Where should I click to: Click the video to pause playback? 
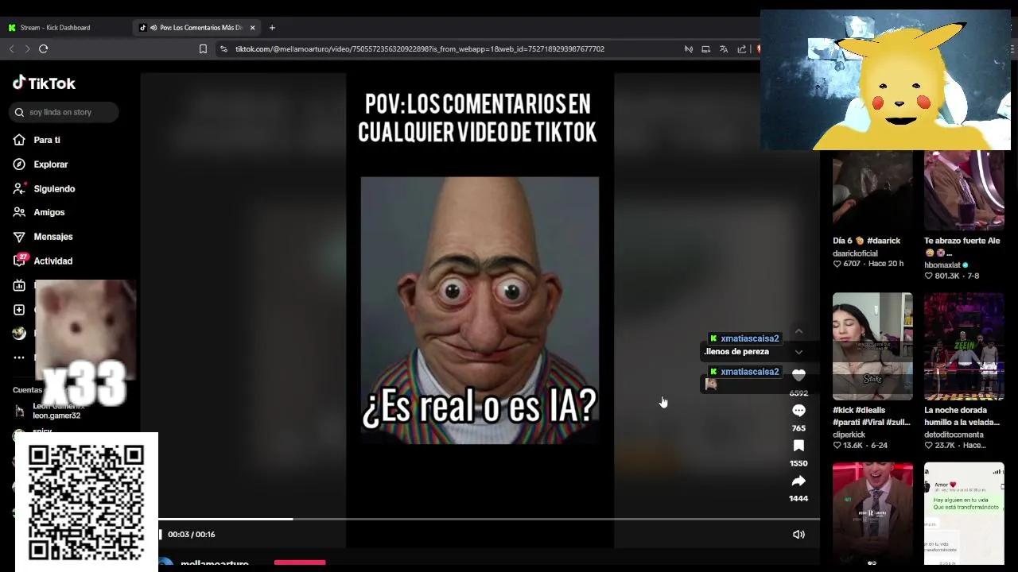[480, 310]
